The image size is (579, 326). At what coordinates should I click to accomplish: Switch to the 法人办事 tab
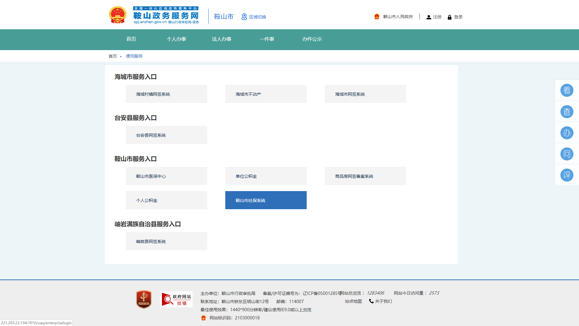click(x=222, y=39)
